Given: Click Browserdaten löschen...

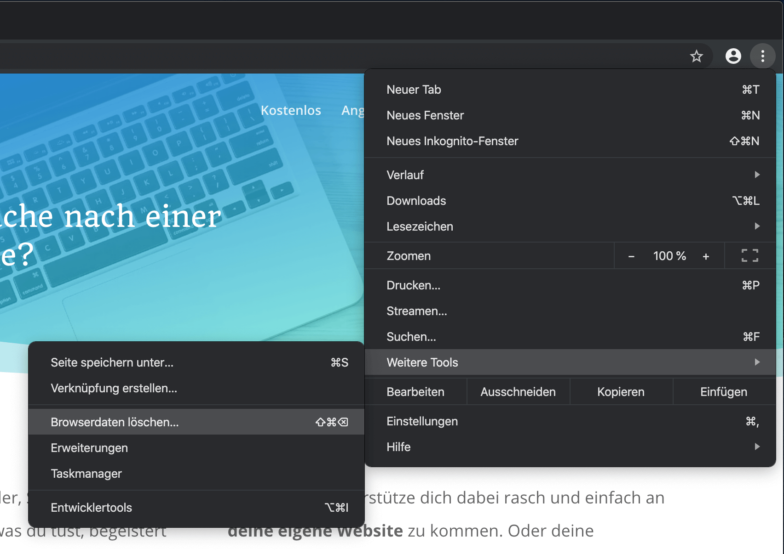Looking at the screenshot, I should tap(196, 422).
